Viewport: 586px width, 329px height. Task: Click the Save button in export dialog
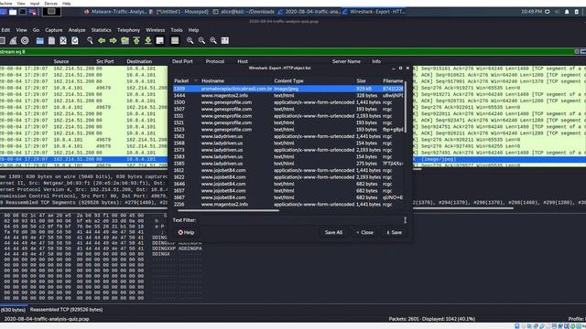(395, 232)
